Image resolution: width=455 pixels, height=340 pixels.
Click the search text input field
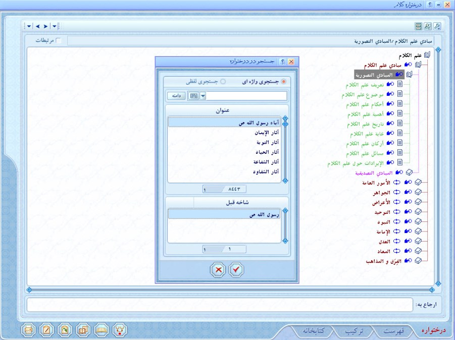(x=247, y=95)
